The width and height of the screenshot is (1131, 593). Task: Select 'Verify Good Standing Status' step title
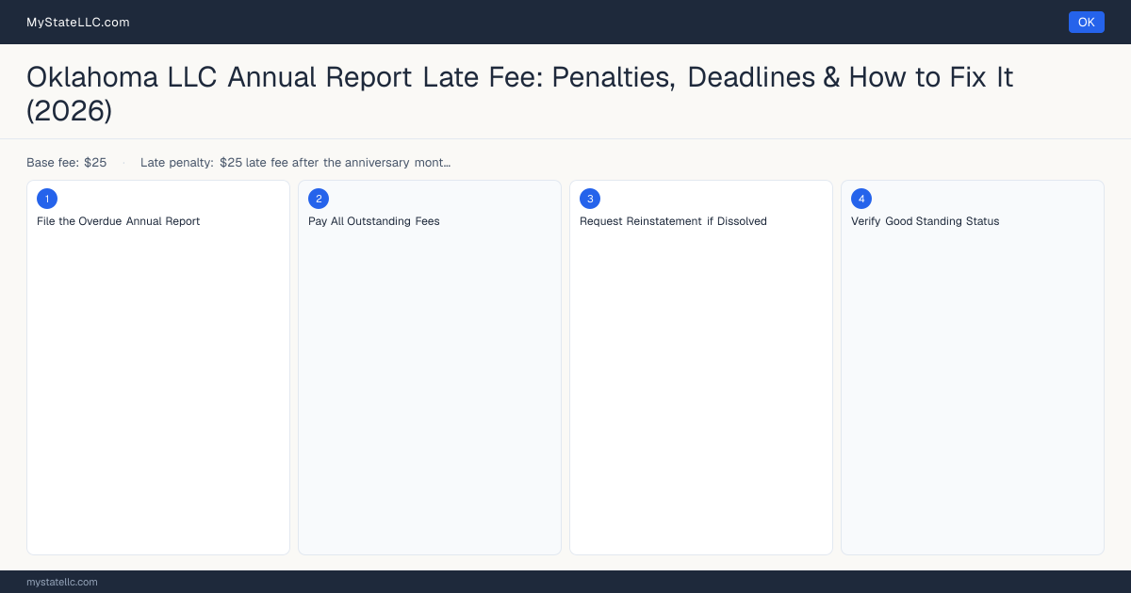tap(925, 221)
